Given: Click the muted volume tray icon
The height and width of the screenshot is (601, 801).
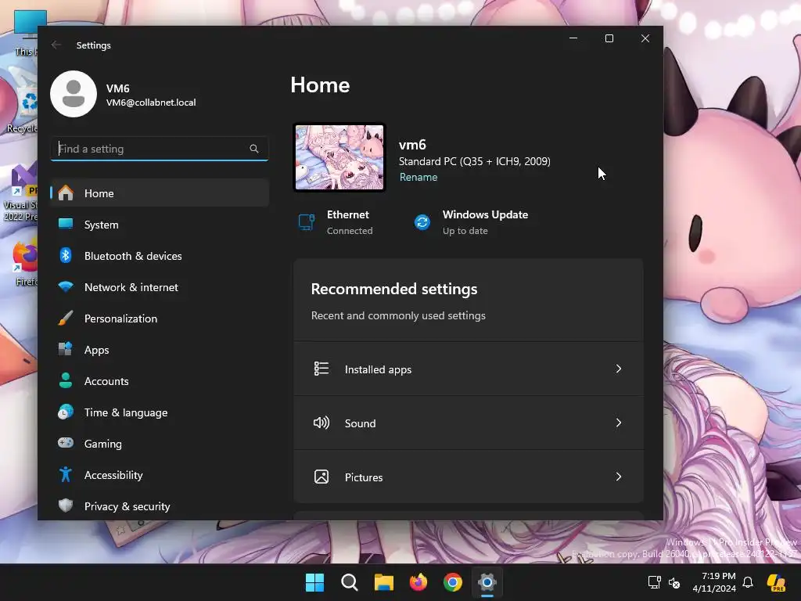Looking at the screenshot, I should click(x=674, y=582).
